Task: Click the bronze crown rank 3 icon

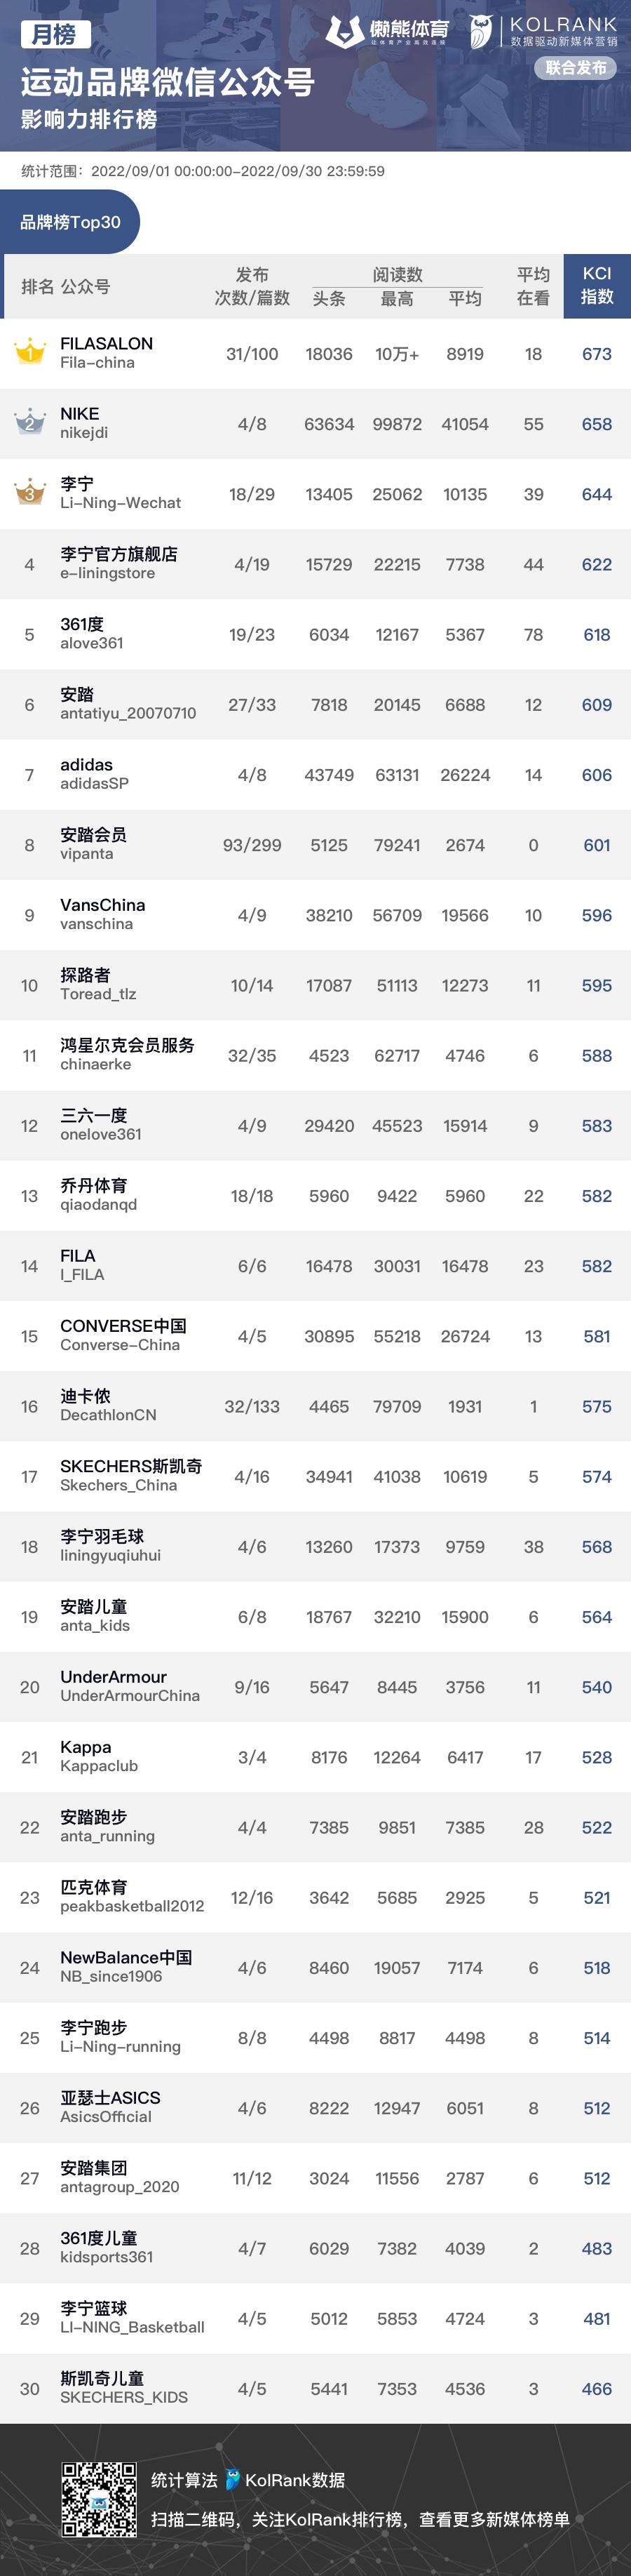Action: coord(30,492)
